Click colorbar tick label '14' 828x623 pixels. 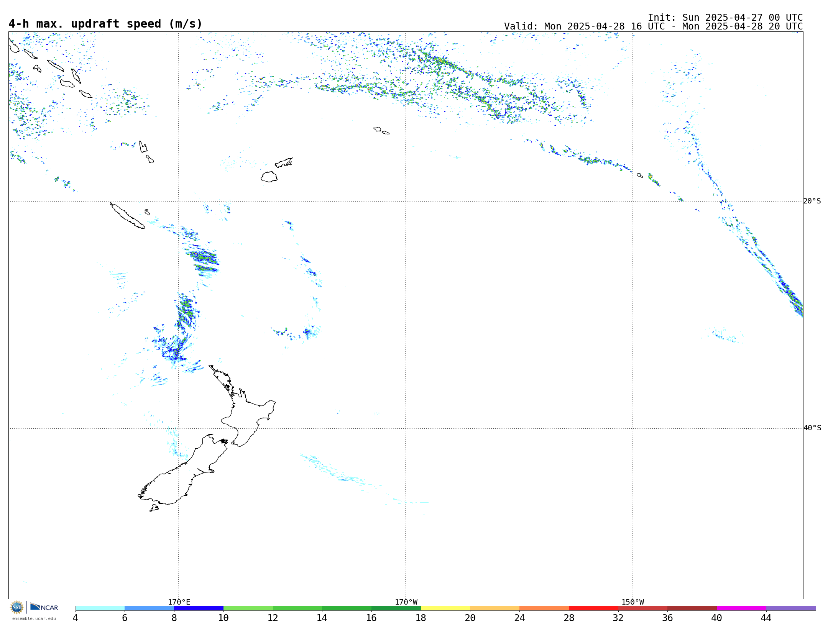pos(322,618)
